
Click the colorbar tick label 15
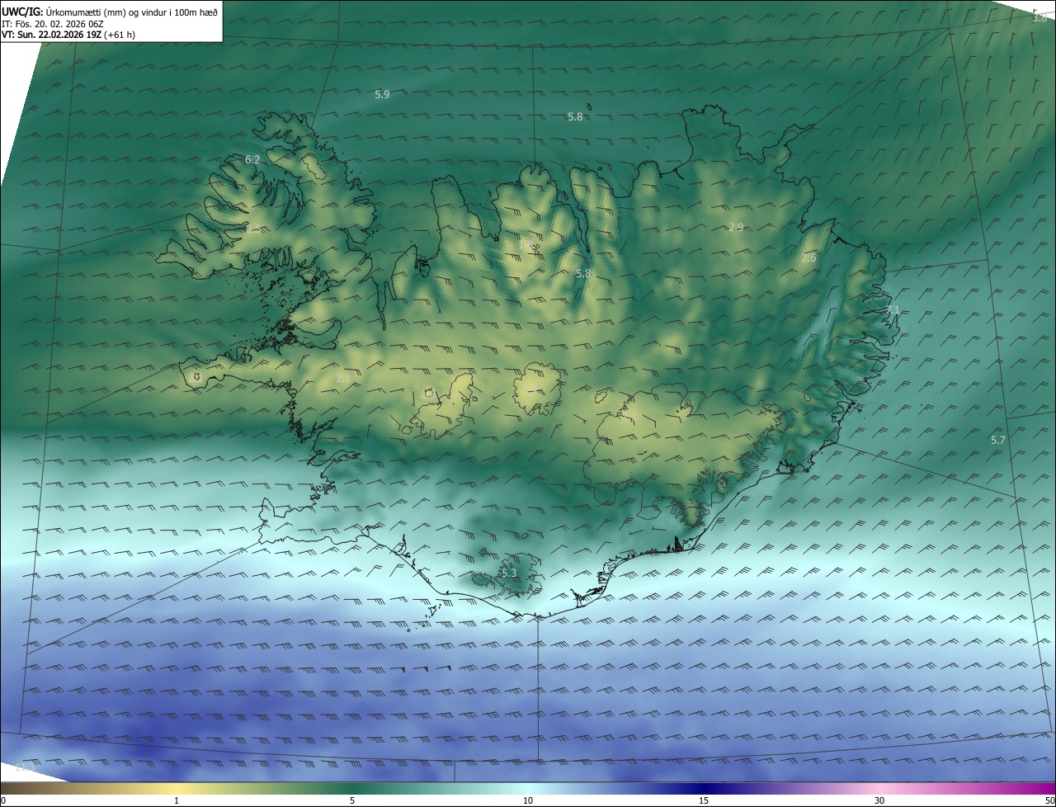click(704, 801)
